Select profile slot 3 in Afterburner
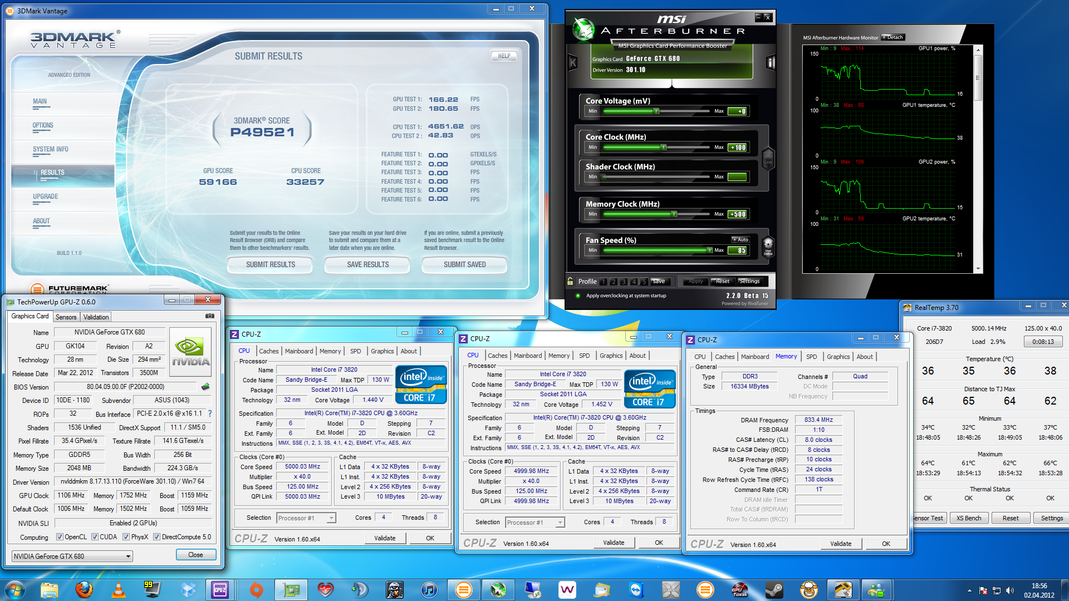The width and height of the screenshot is (1069, 601). pyautogui.click(x=624, y=282)
